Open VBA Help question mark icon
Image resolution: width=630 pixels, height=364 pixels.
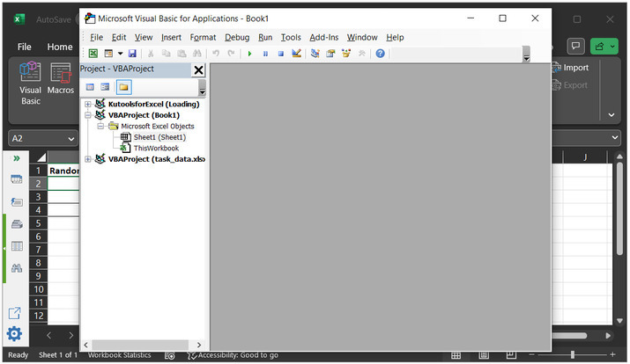coord(380,54)
